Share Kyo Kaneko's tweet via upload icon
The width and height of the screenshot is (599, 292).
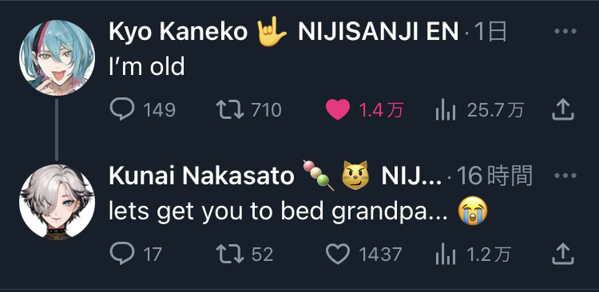point(563,110)
